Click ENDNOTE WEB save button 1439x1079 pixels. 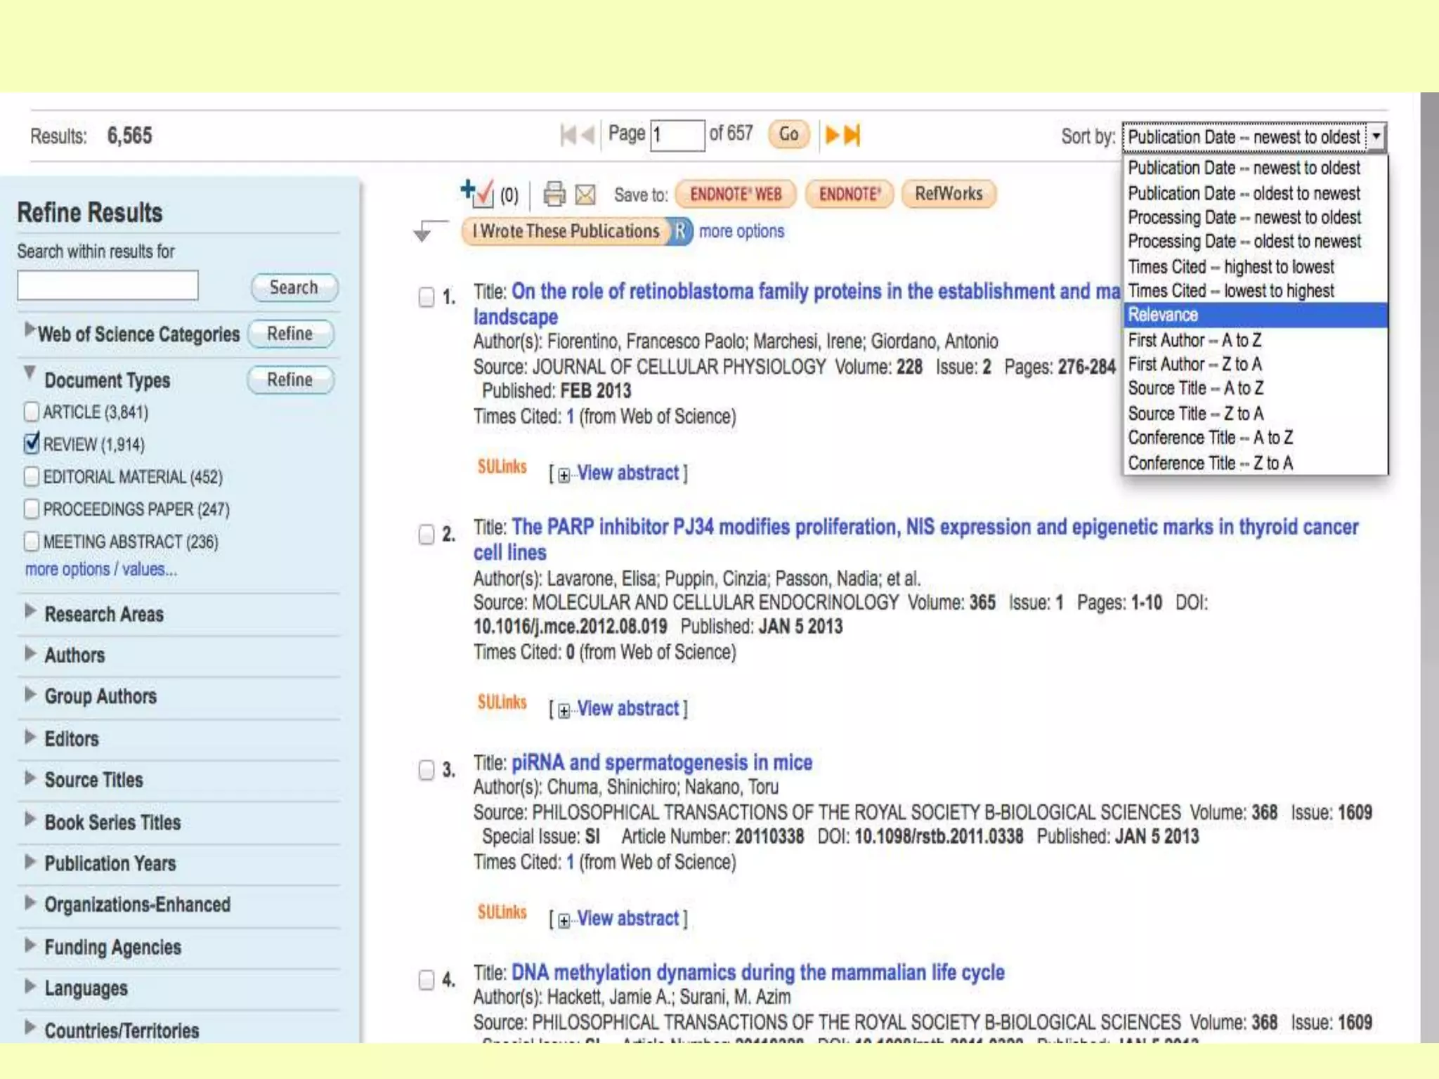(x=735, y=194)
